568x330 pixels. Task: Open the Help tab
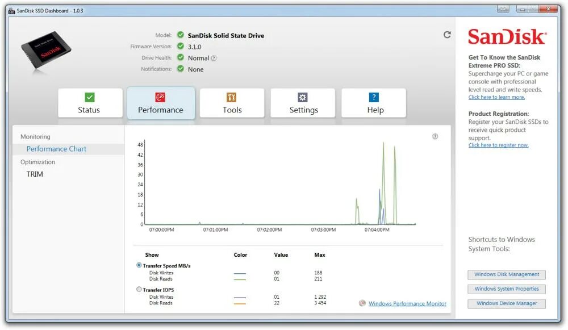[374, 103]
